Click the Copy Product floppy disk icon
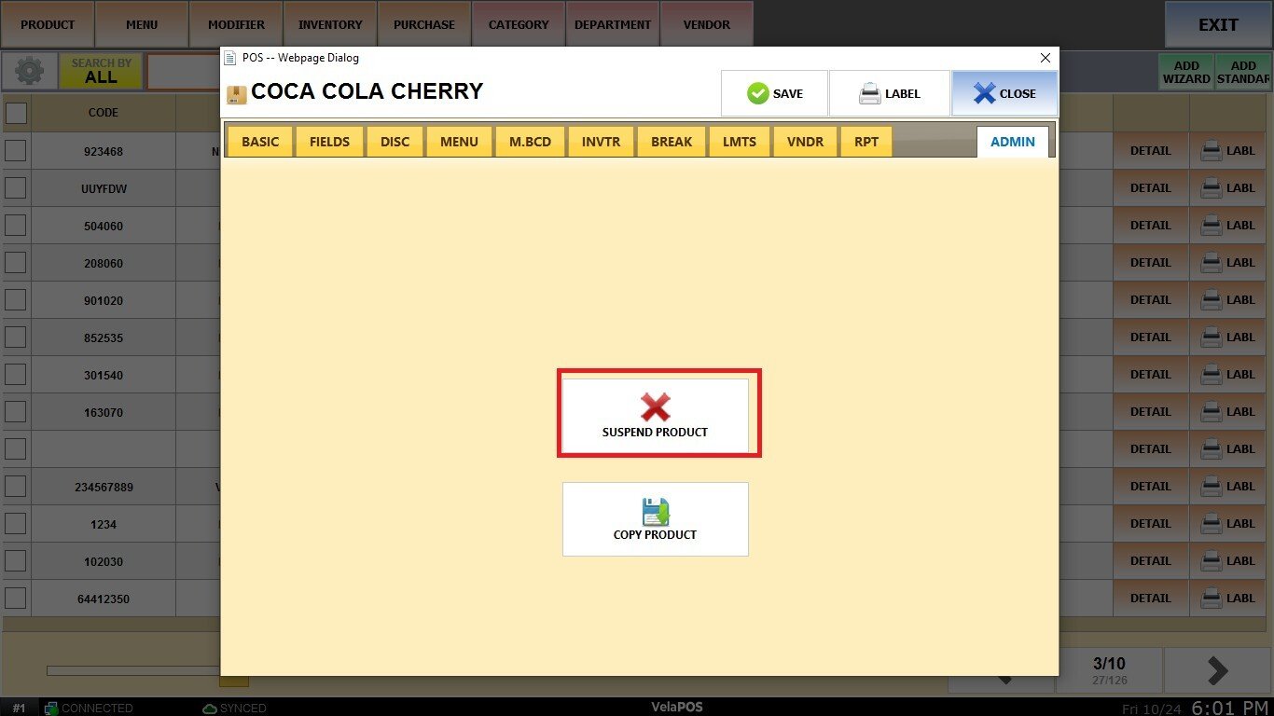Screen dimensions: 1274x716 pyautogui.click(x=655, y=512)
